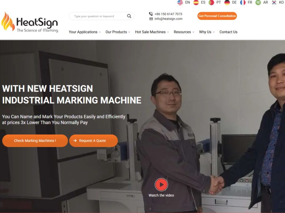
Task: Switch language to PT text link
Action: (219, 2)
